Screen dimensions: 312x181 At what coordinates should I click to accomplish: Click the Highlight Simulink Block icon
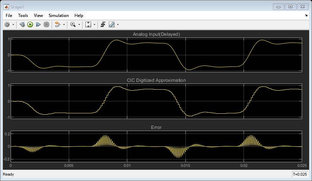[x=57, y=24]
